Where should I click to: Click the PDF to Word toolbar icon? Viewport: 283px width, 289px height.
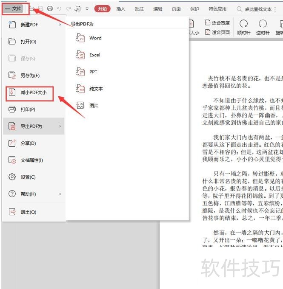77,8
